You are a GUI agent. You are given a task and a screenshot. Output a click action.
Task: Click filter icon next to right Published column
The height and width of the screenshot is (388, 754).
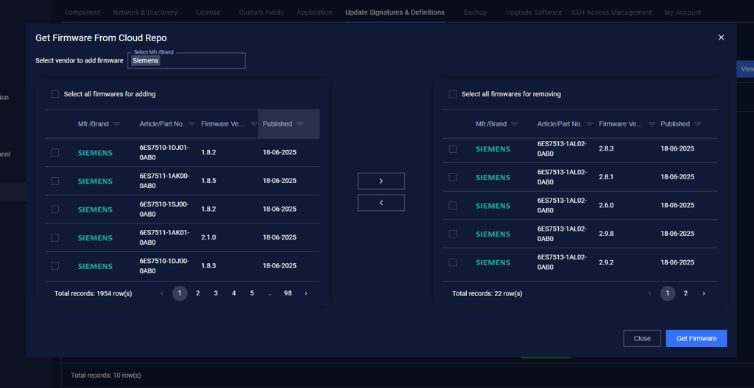[x=697, y=124]
